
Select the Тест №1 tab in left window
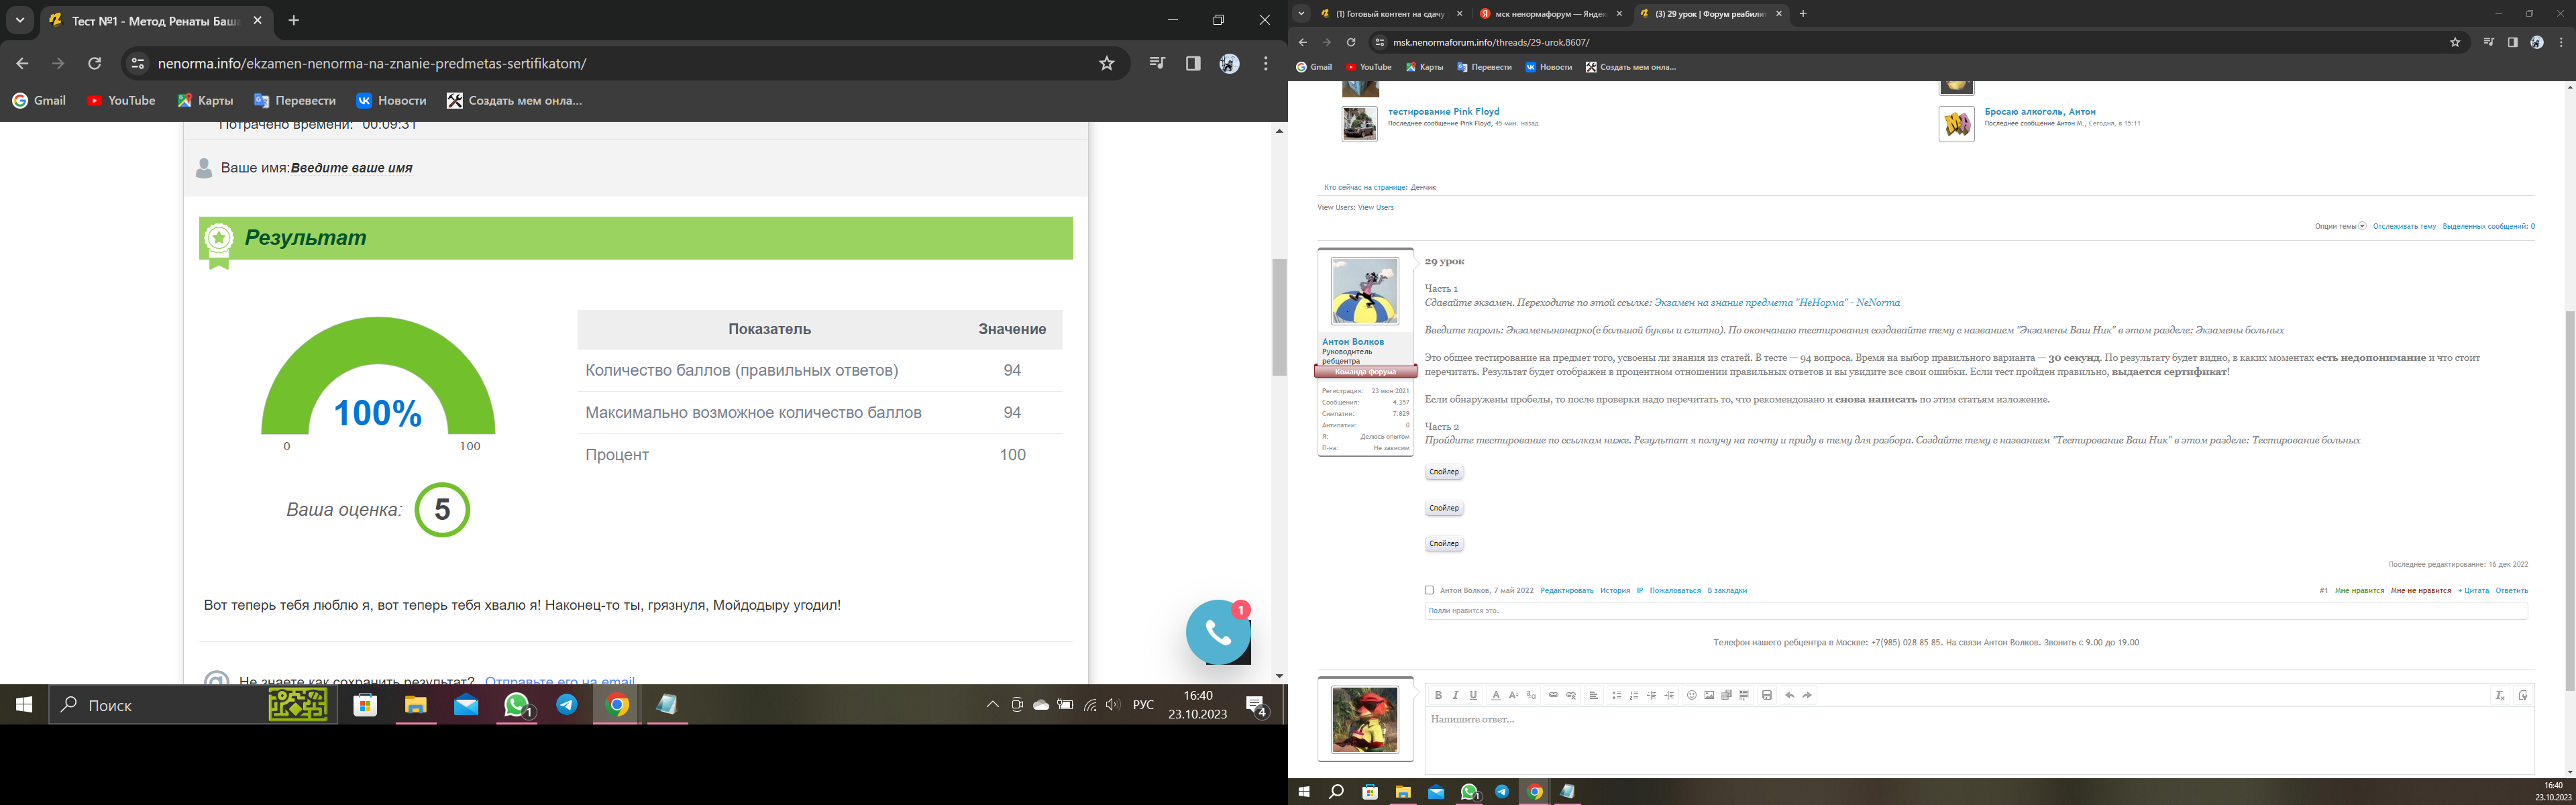click(x=155, y=20)
